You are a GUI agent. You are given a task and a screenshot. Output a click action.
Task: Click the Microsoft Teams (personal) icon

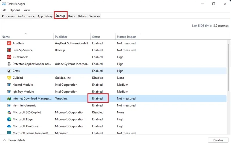[x=9, y=133]
